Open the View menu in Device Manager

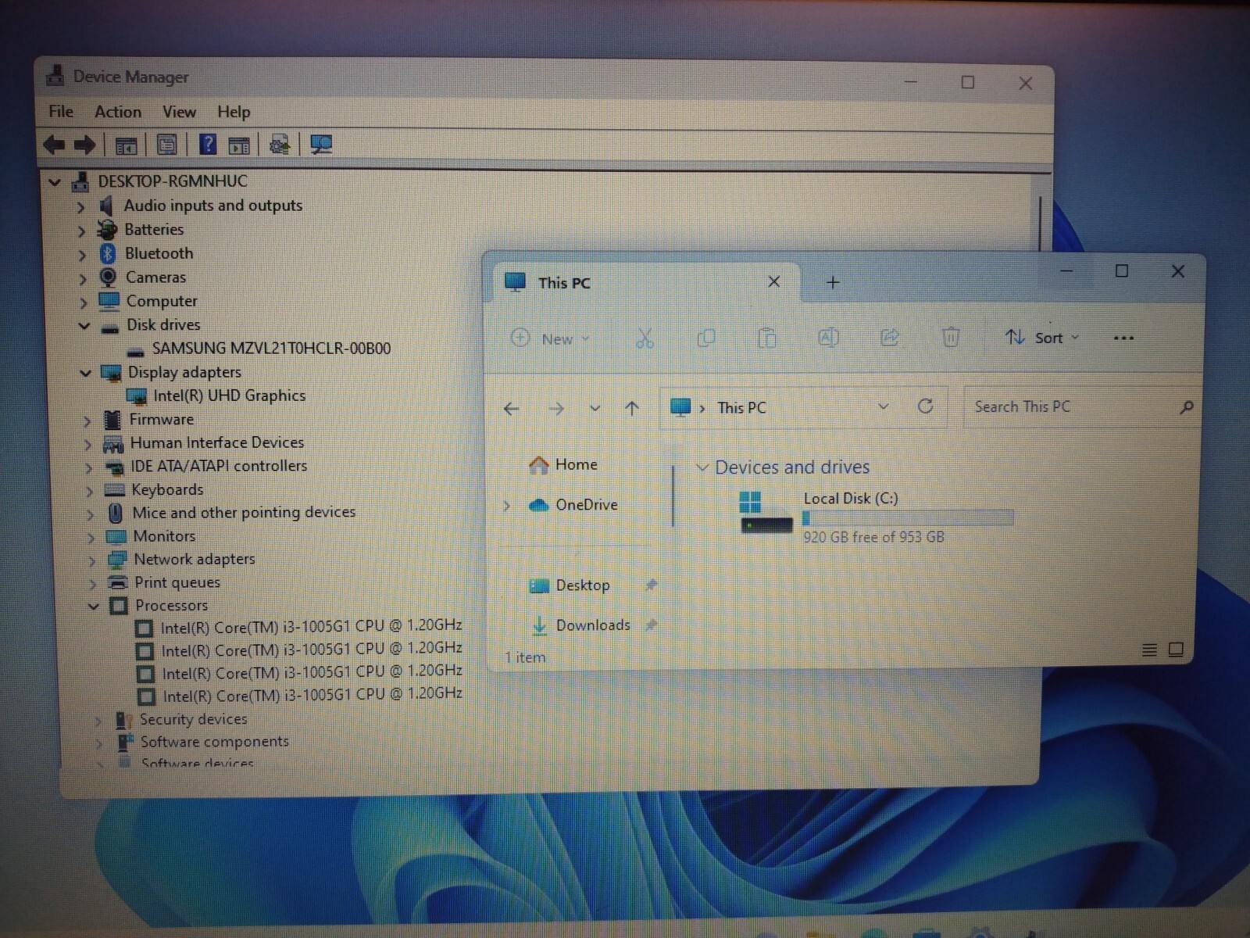tap(179, 112)
